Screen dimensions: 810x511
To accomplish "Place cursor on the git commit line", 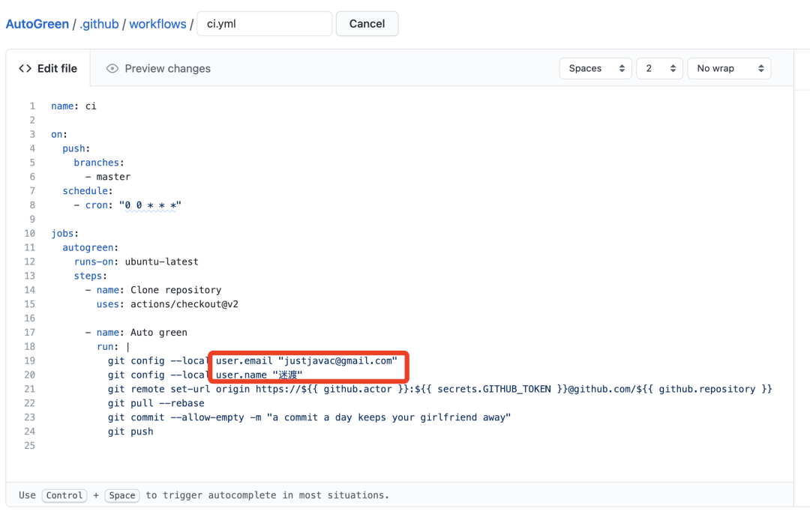I will tap(308, 417).
